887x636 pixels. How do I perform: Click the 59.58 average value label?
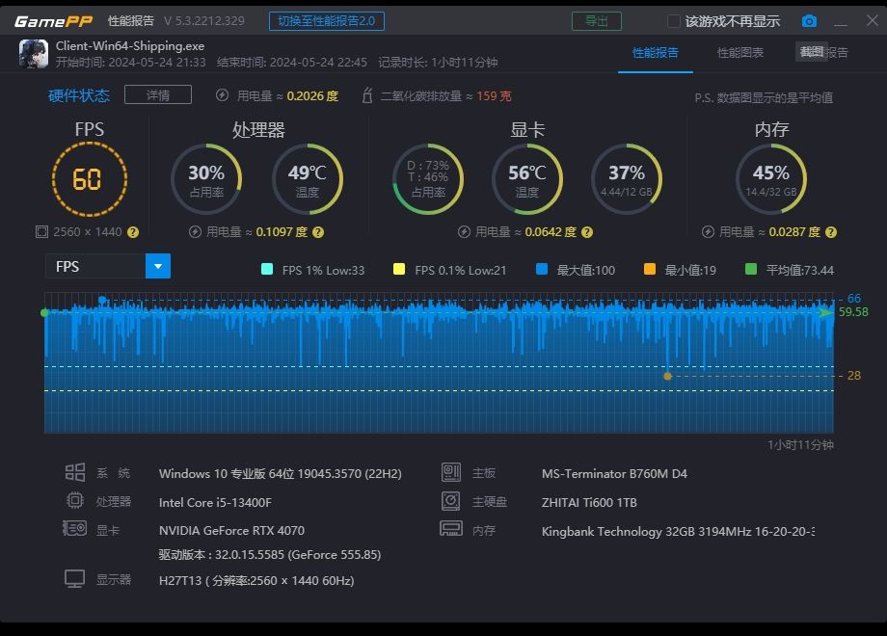click(853, 311)
